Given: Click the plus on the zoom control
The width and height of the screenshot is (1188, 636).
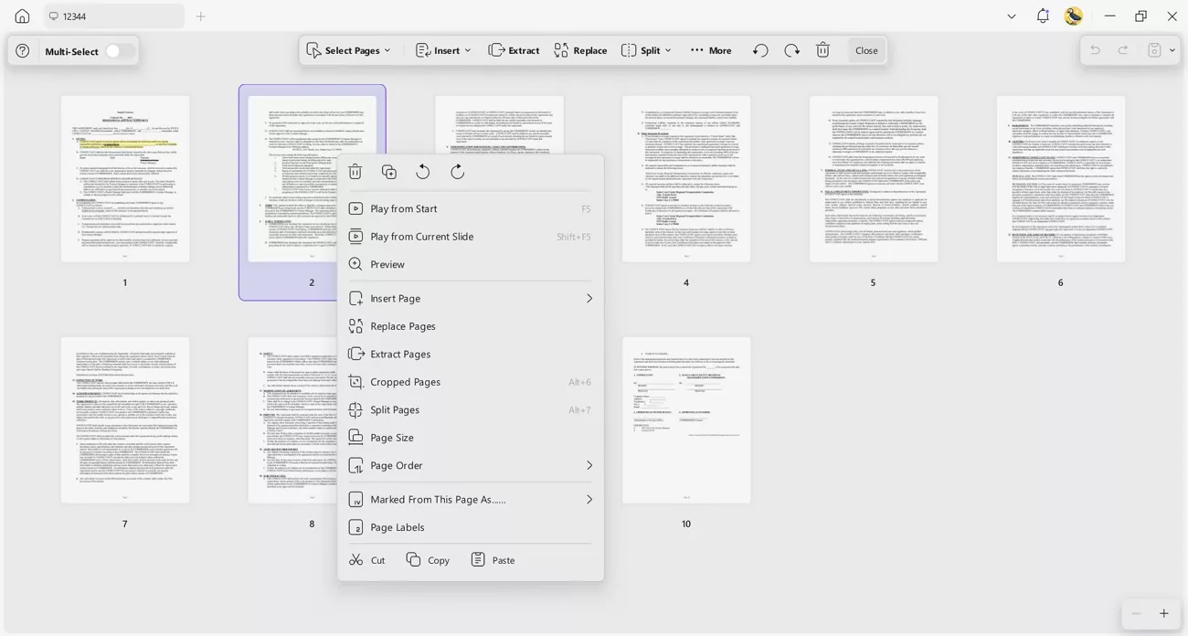Looking at the screenshot, I should coord(1164,613).
